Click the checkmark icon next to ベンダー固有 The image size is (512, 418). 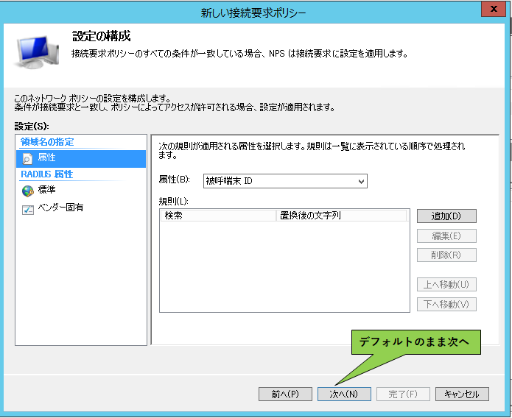pyautogui.click(x=28, y=210)
